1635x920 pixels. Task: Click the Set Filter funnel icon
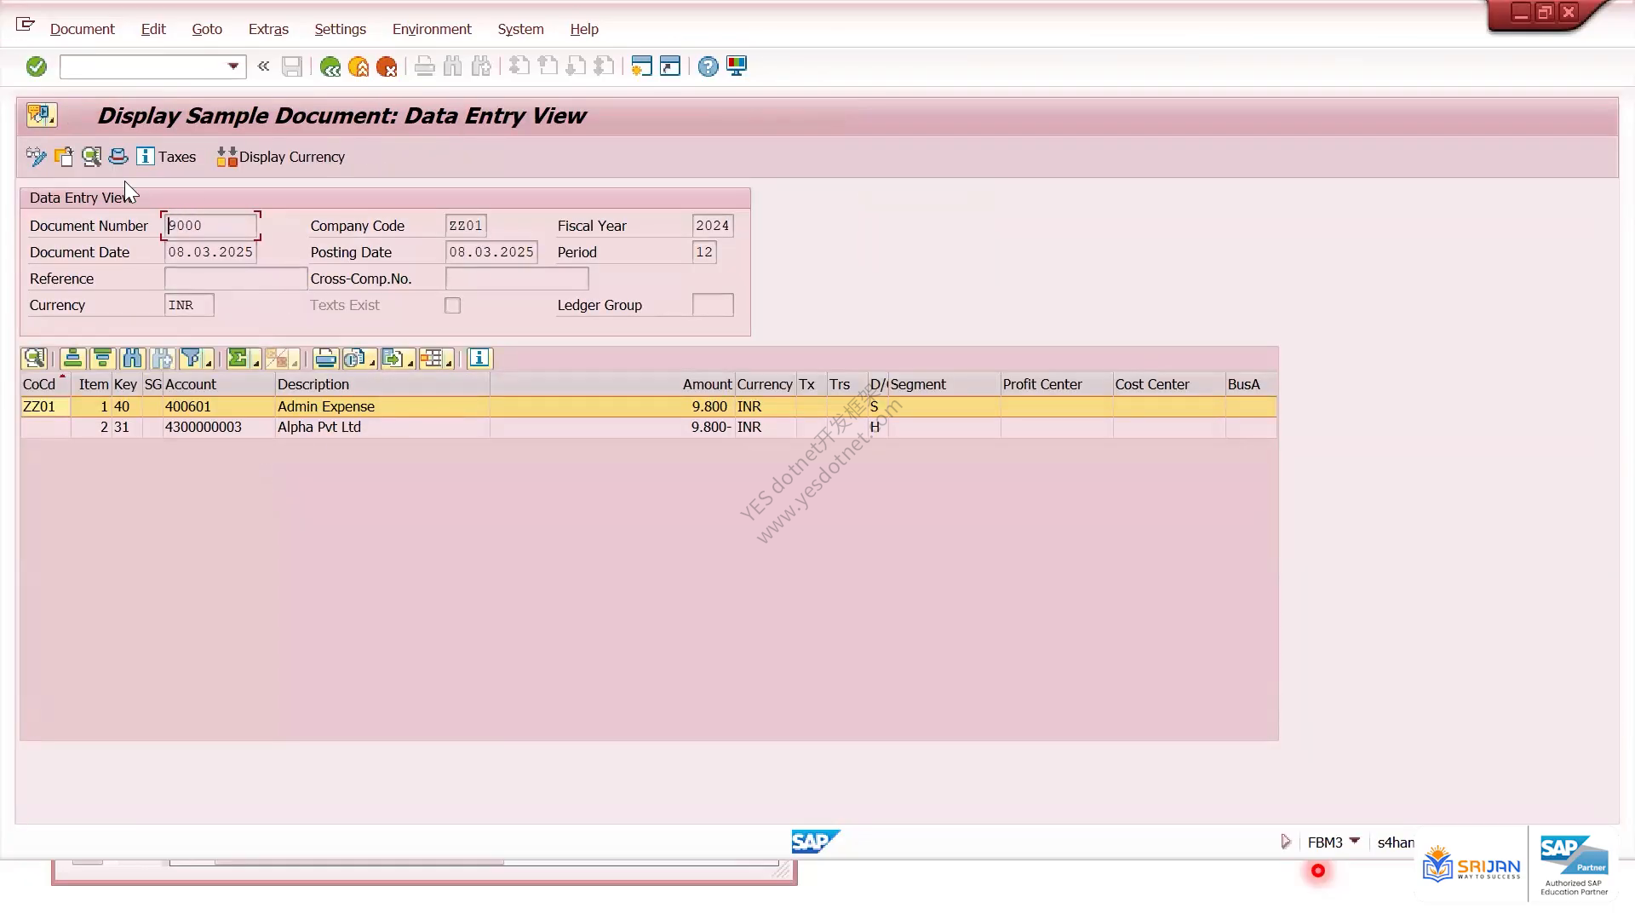(191, 359)
